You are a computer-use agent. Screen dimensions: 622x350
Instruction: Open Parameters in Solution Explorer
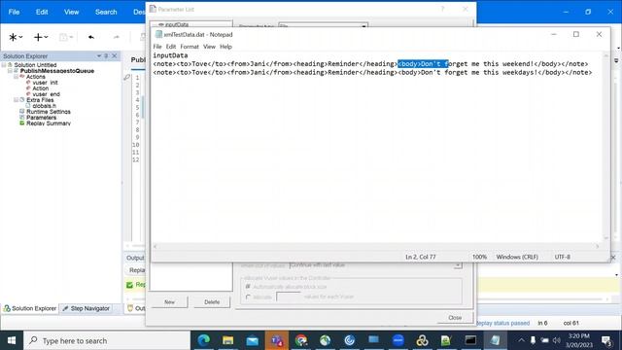pos(41,118)
